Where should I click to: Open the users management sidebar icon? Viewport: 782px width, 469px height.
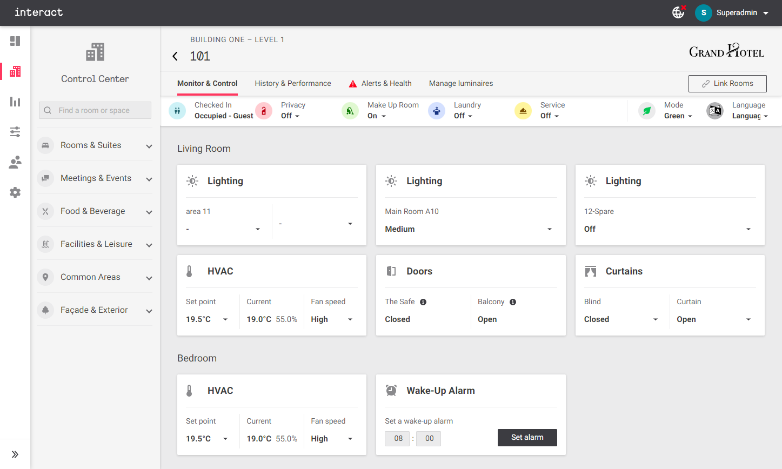(x=15, y=162)
